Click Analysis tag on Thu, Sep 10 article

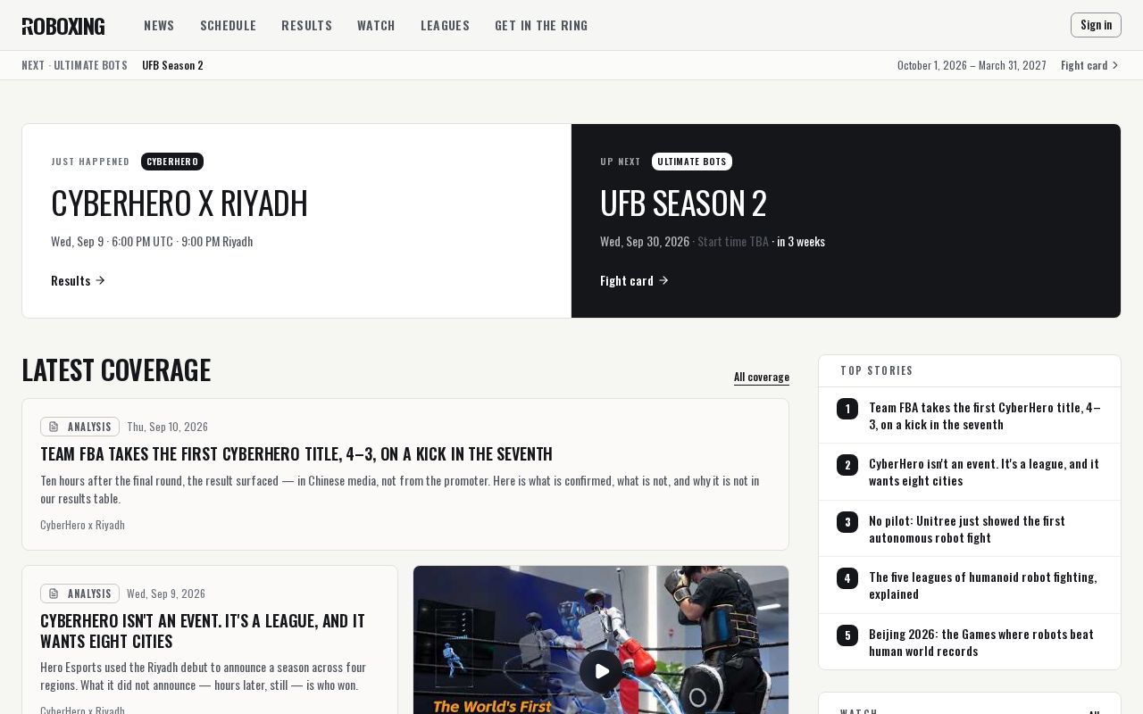point(79,427)
